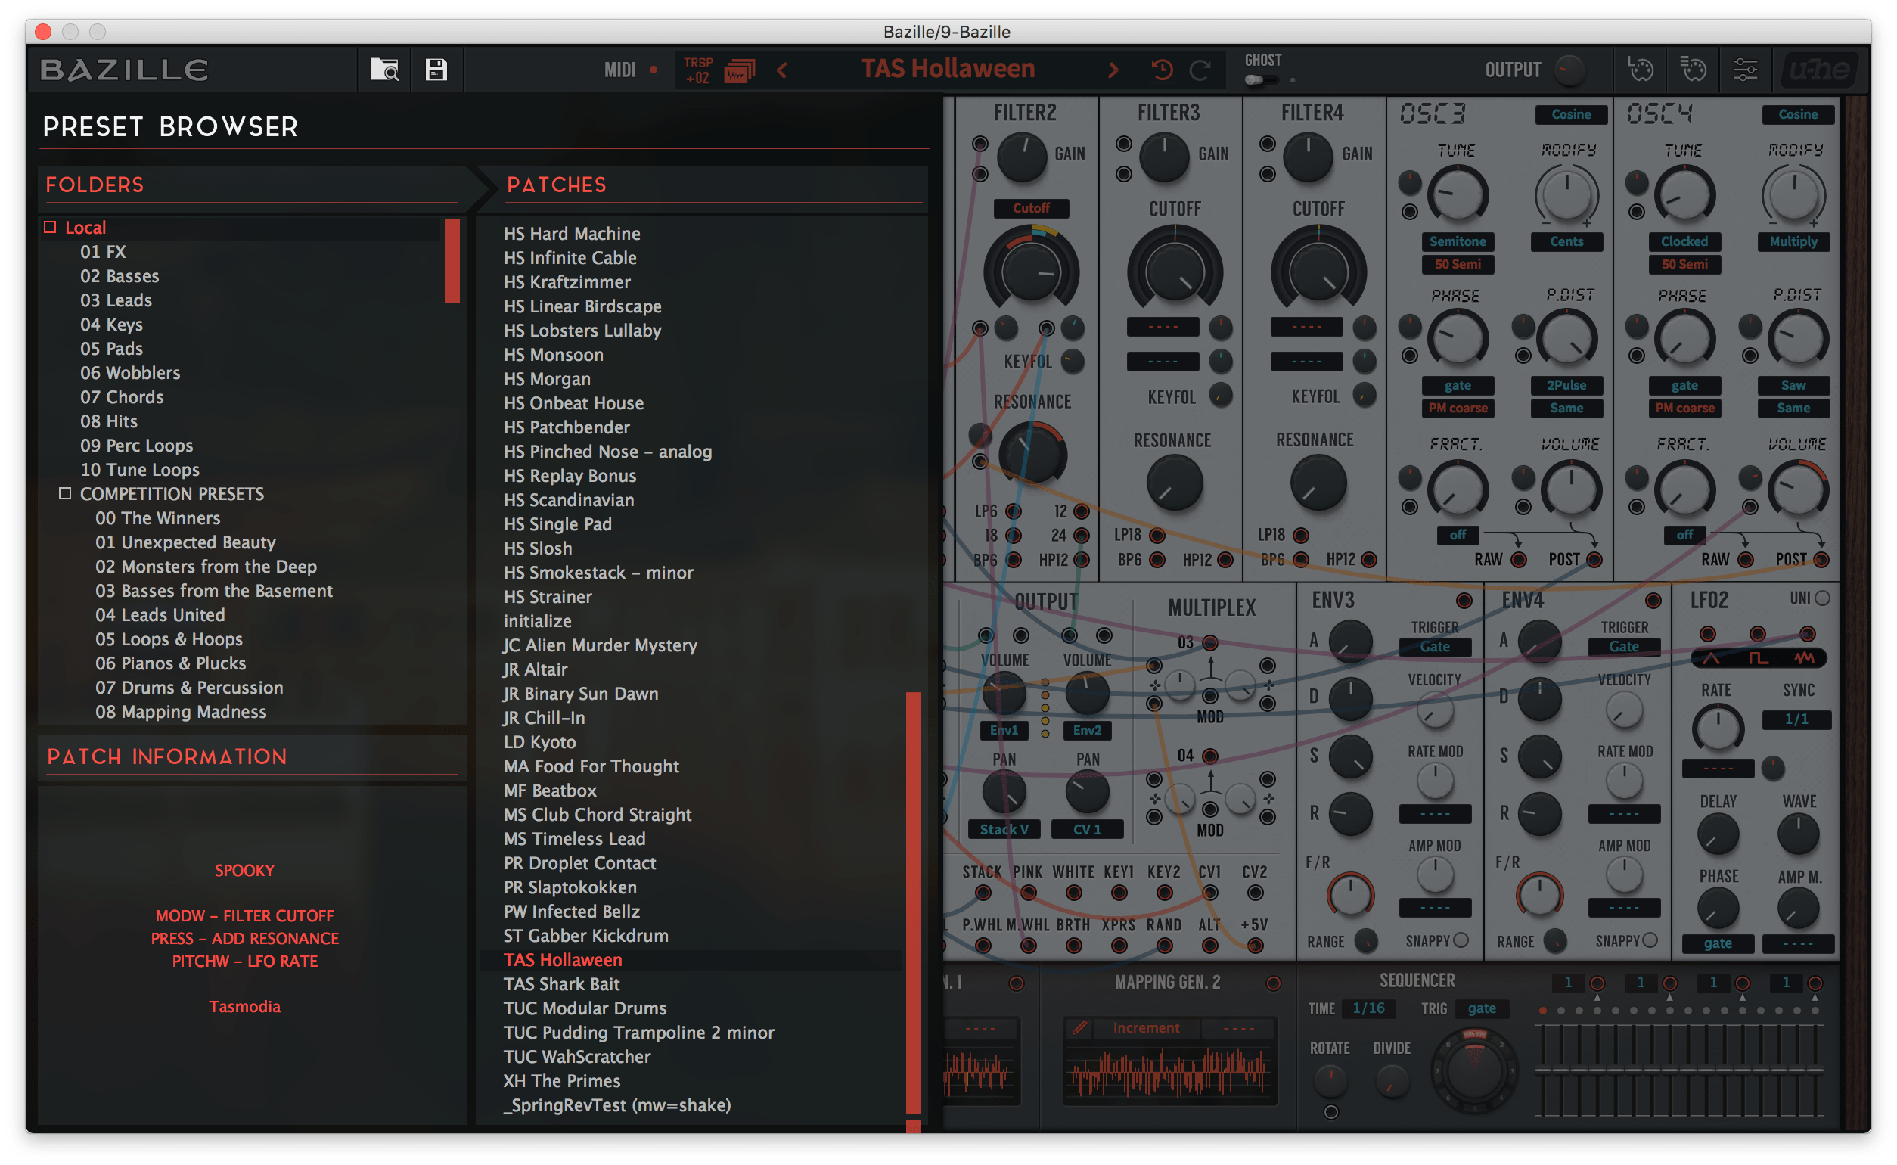Click Filter2 Cutoff modulation label
This screenshot has width=1897, height=1165.
(1030, 208)
